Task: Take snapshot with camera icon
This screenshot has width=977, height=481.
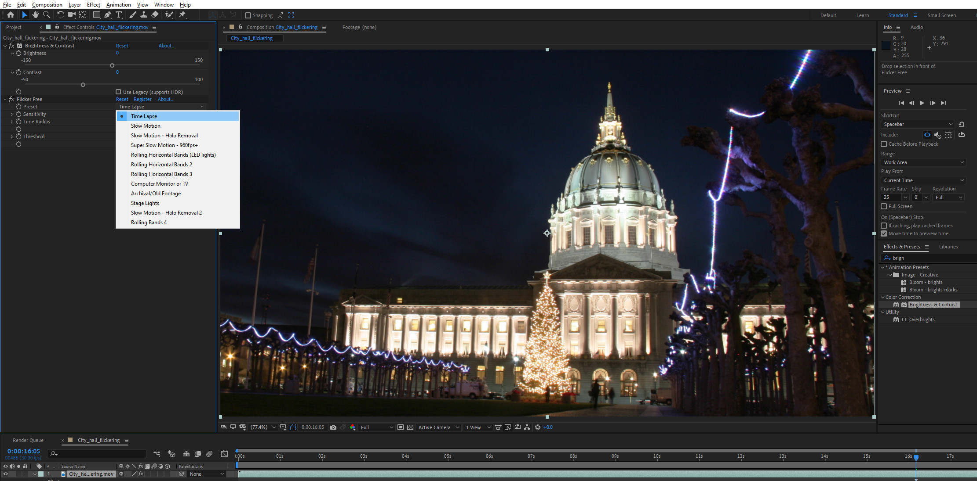Action: [333, 427]
